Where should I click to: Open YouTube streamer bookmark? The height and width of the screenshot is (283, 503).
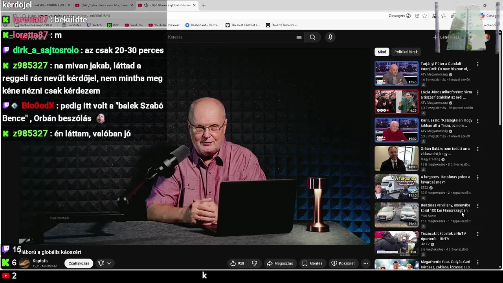point(164,25)
